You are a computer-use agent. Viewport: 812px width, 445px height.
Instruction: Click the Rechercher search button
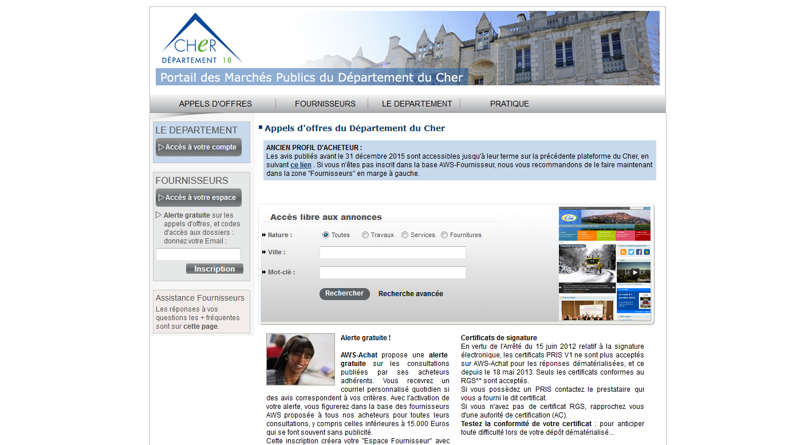click(x=344, y=294)
